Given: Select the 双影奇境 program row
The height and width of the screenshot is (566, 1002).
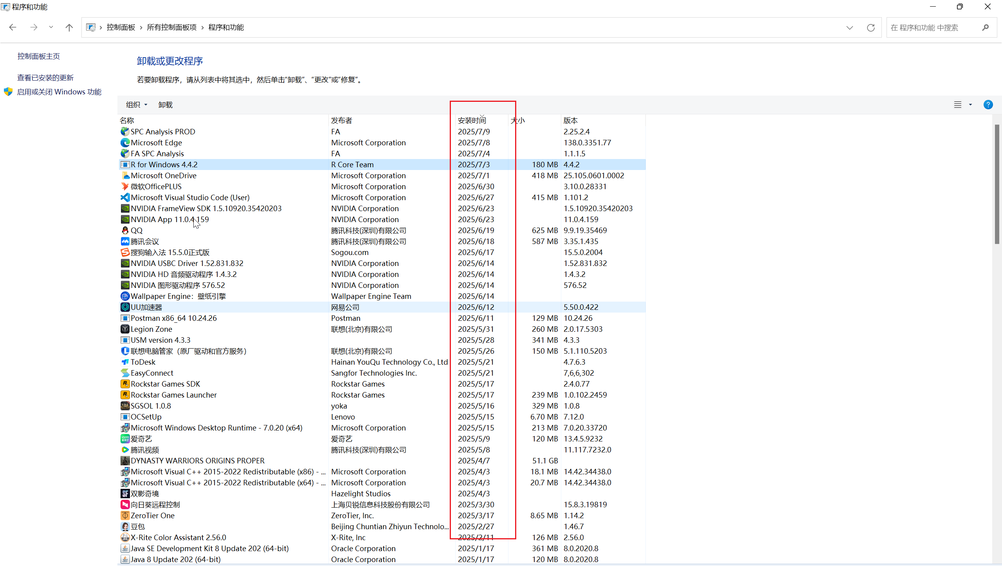Looking at the screenshot, I should pyautogui.click(x=382, y=494).
